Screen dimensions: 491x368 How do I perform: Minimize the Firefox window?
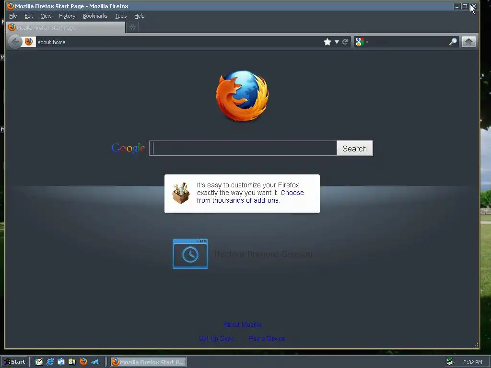[457, 6]
